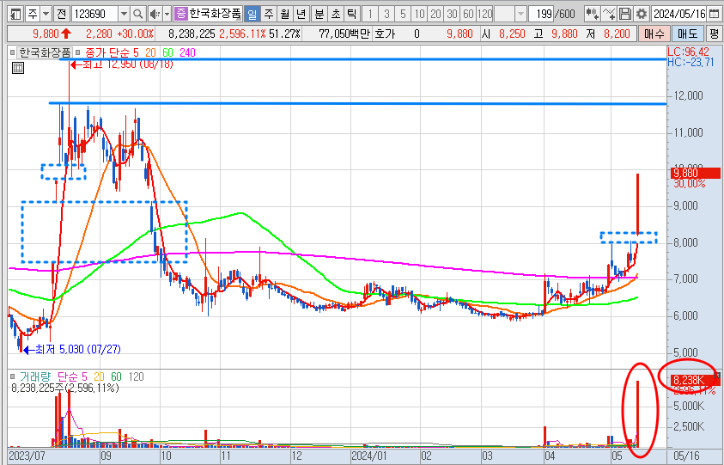Click the 매도 sell button
The height and width of the screenshot is (465, 724).
tap(687, 34)
